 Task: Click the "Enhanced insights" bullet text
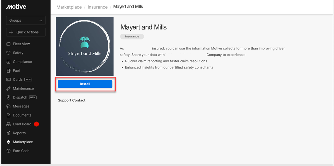[169, 67]
